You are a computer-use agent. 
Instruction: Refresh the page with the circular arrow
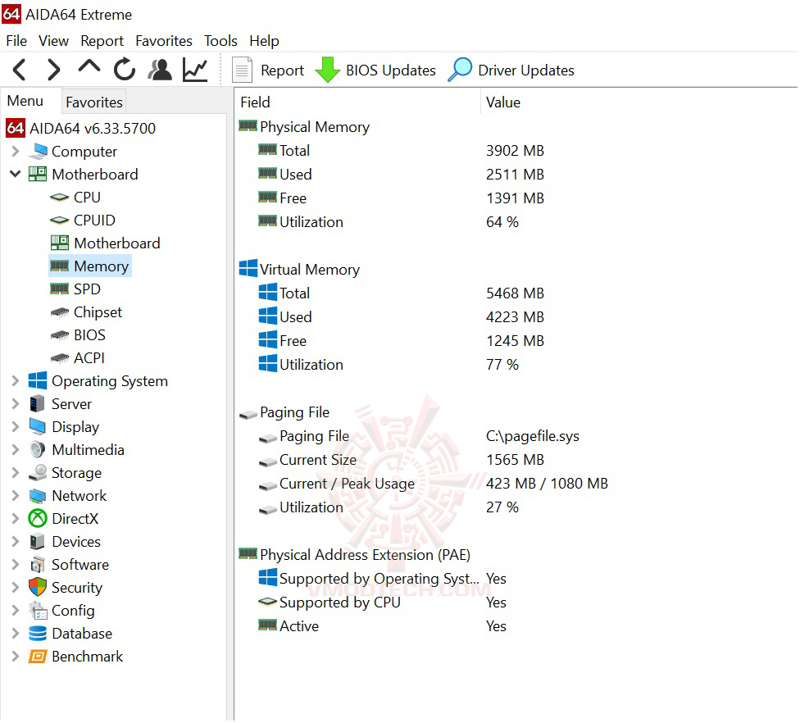click(x=125, y=70)
